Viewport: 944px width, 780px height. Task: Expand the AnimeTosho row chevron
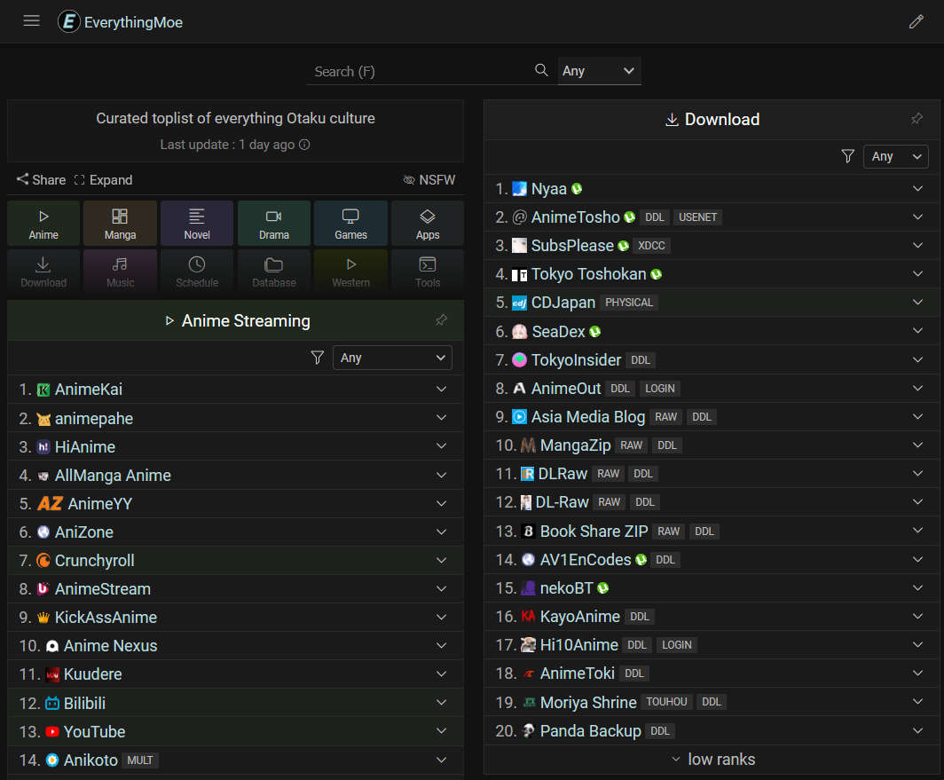(x=917, y=217)
